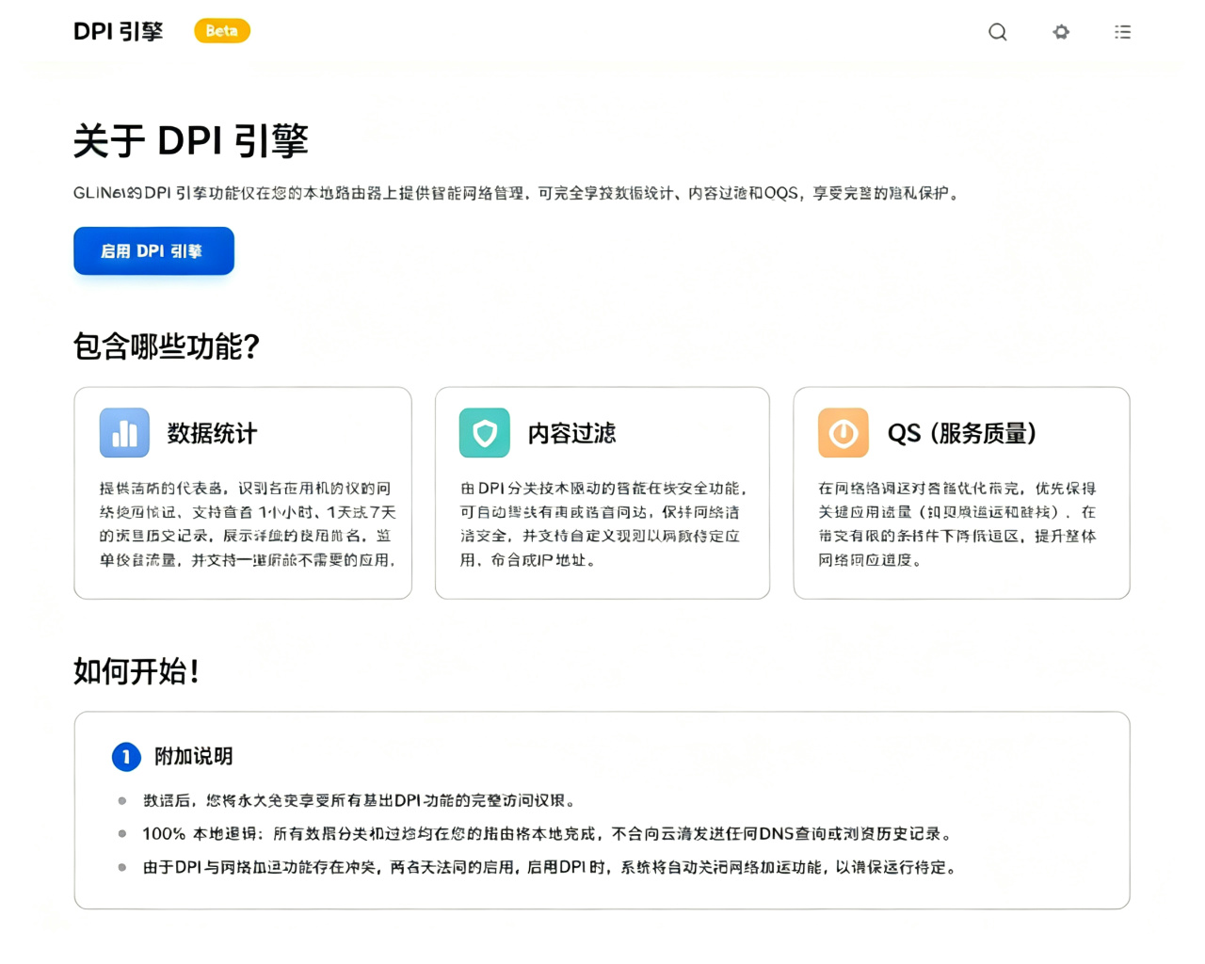
Task: Click the 如何开始! heading
Action: [137, 671]
